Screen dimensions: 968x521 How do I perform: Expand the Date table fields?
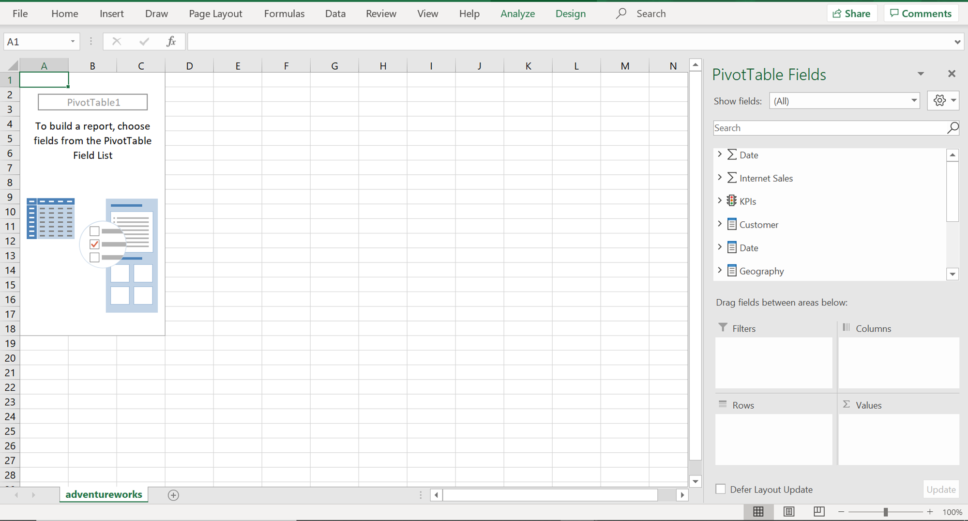pos(720,247)
